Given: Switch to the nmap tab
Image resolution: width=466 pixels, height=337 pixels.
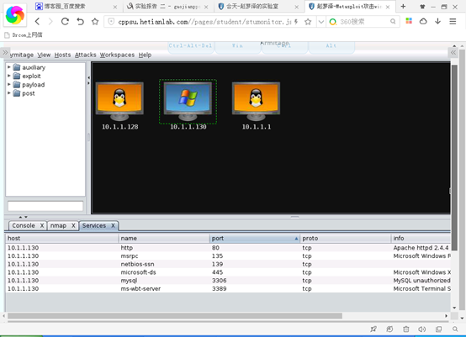Looking at the screenshot, I should click(x=58, y=226).
